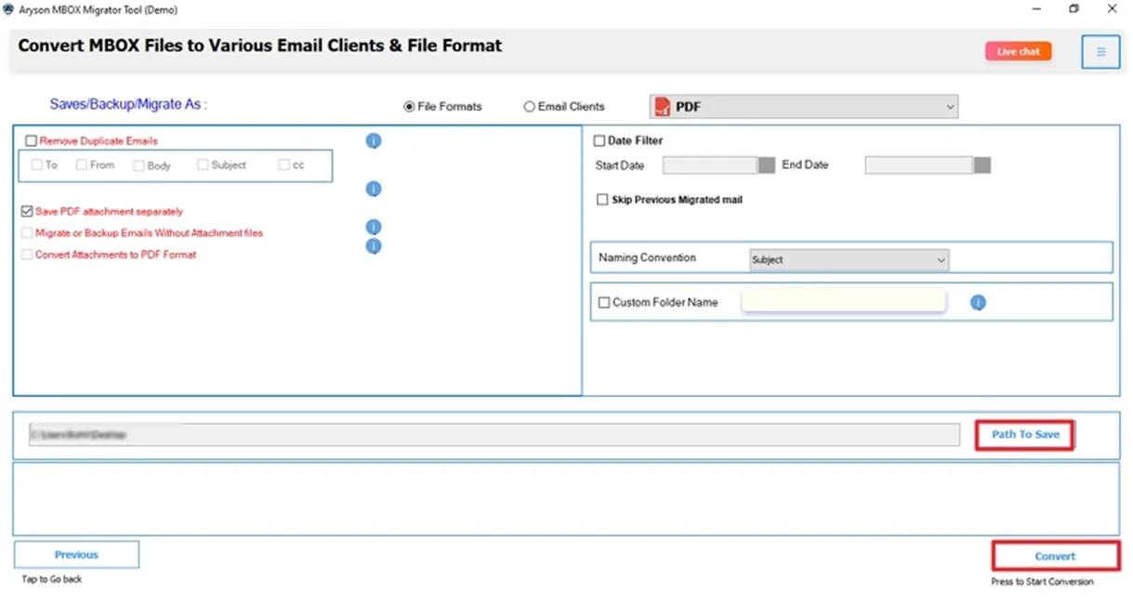Select the File Formats radio button
Screen dimensions: 1133x604
(409, 107)
